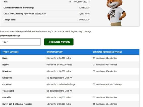Image resolution: width=143 pixels, height=107 pixels.
Task: Click the Corrosion coverage row label
Action: pyautogui.click(x=7, y=84)
